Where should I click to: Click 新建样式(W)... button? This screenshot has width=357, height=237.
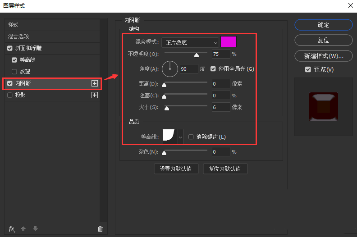324,56
